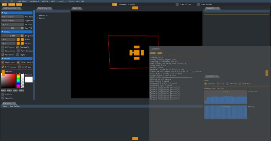Image resolution: width=271 pixels, height=141 pixels.
Task: Enable the VSync checkbox
Action: pyautogui.click(x=17, y=55)
